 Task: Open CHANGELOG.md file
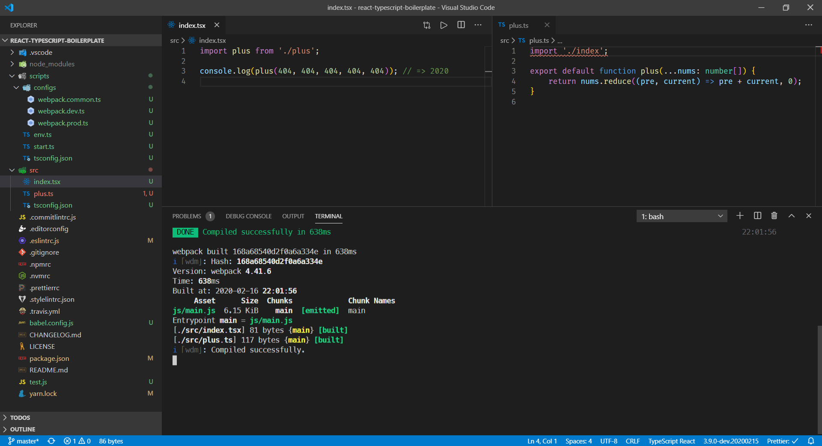tap(81, 335)
